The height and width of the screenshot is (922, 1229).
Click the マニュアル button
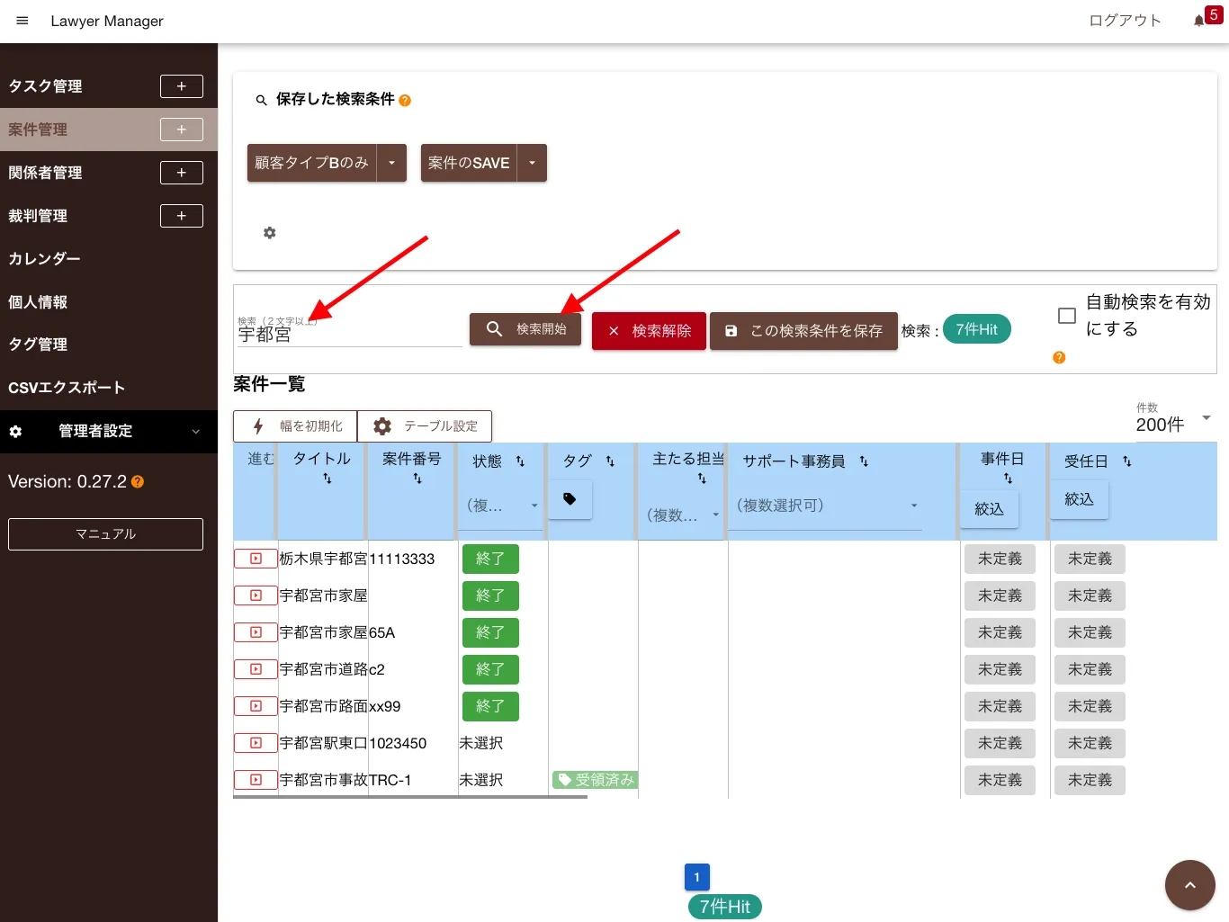pyautogui.click(x=105, y=534)
